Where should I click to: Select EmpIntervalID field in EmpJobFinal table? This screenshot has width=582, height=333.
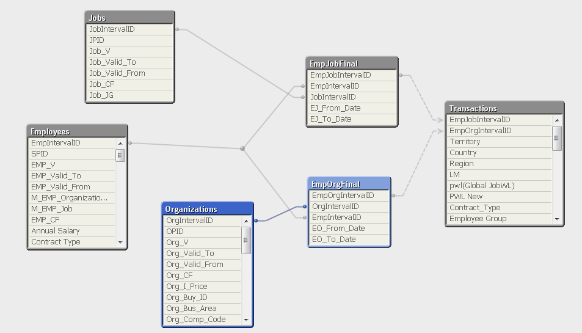pos(352,86)
